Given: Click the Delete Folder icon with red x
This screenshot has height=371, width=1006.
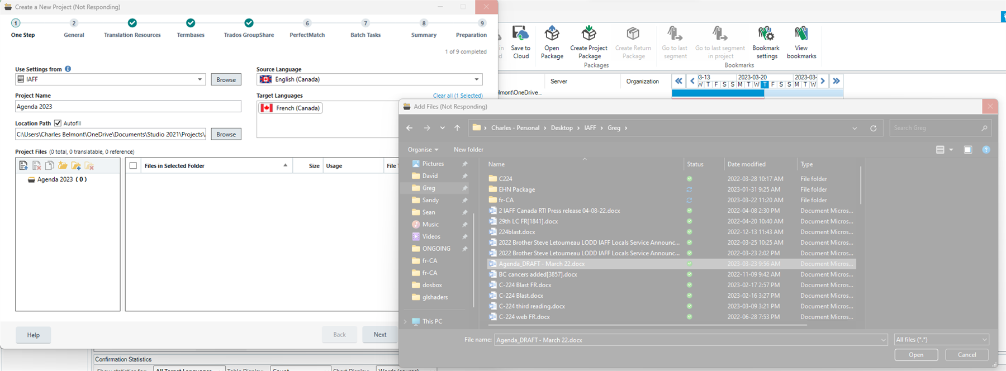Looking at the screenshot, I should click(x=89, y=165).
